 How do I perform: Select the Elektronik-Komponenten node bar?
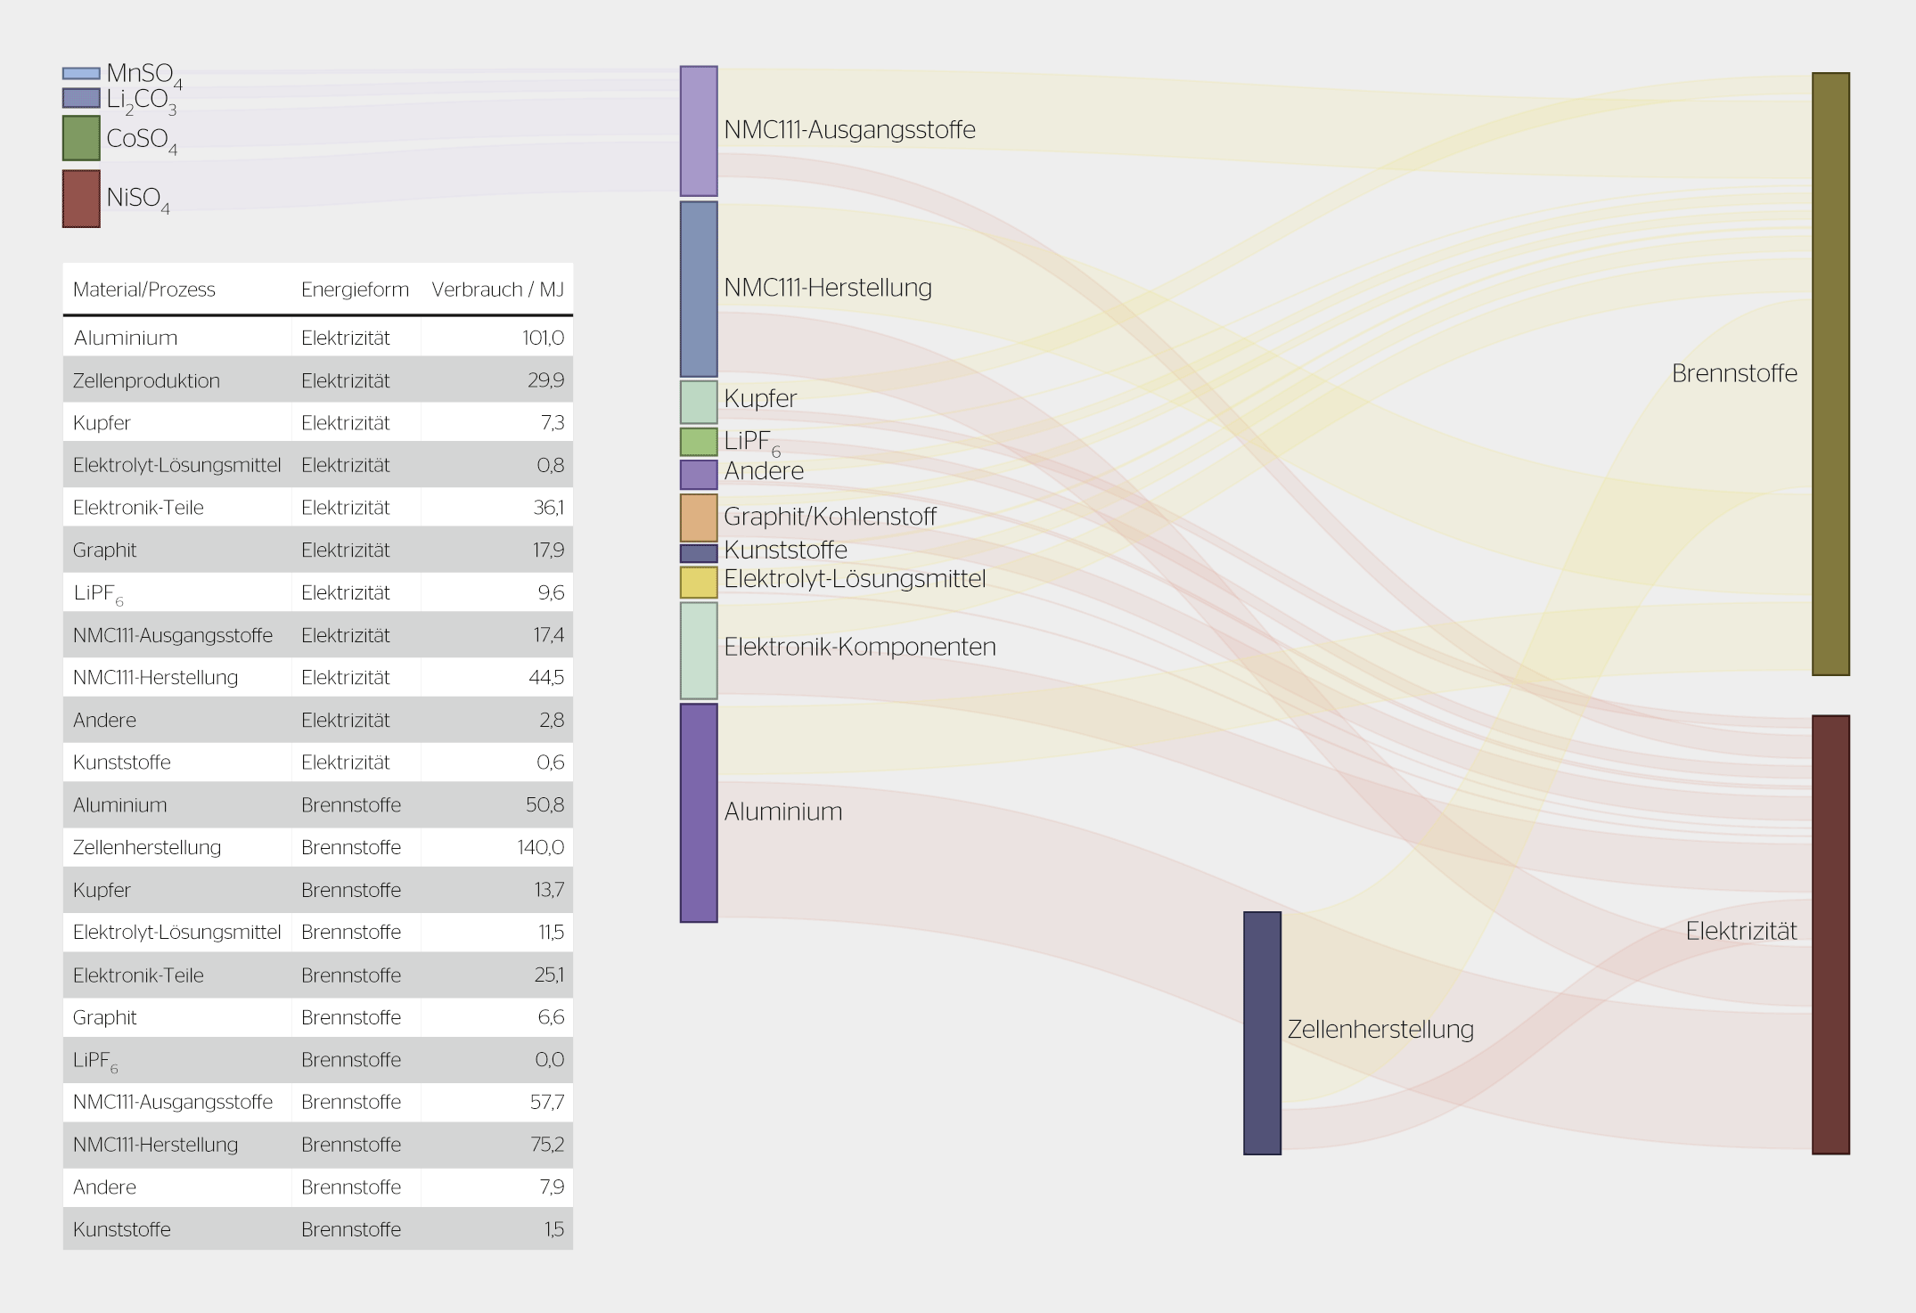[x=699, y=650]
